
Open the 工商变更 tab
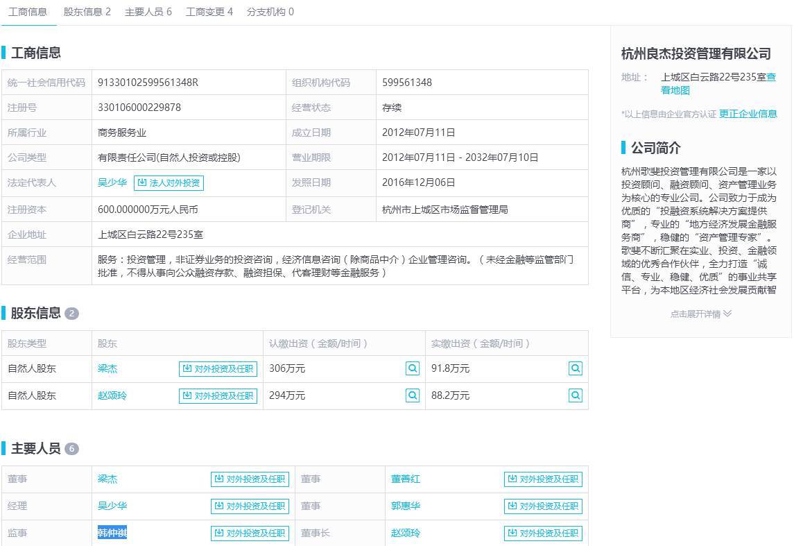tap(209, 12)
